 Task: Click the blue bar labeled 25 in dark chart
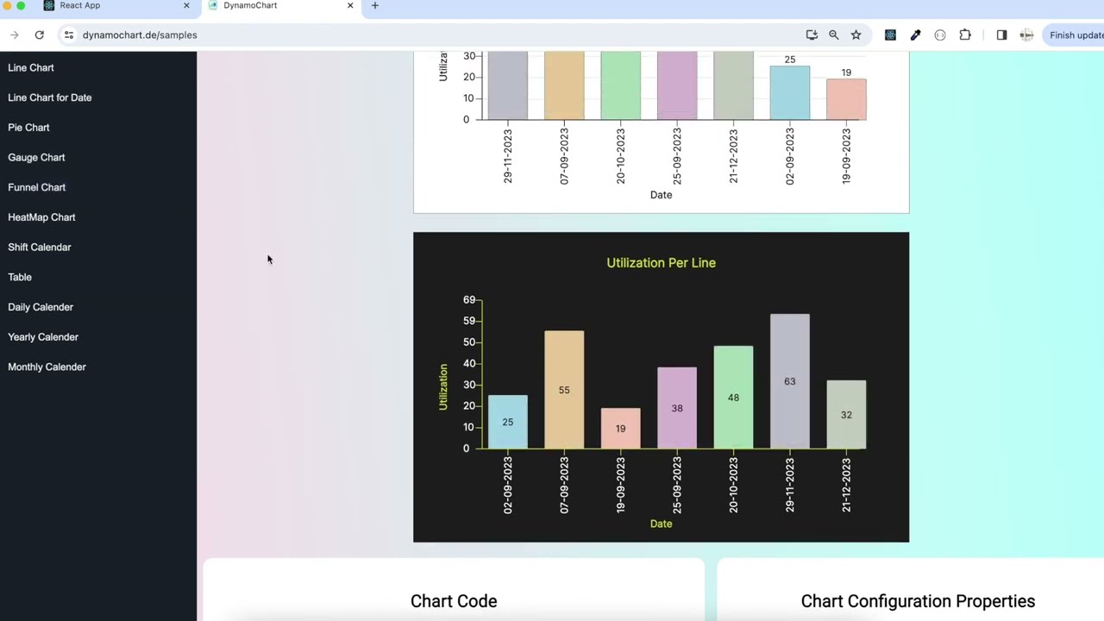click(x=507, y=422)
